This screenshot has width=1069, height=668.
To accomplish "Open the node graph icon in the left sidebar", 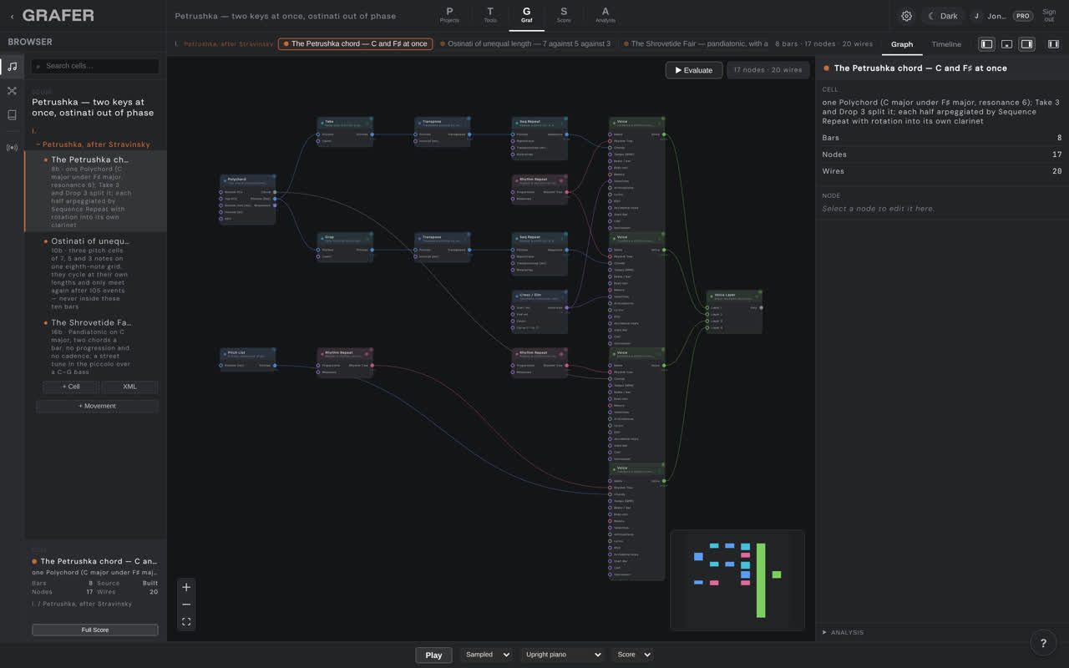I will tap(12, 91).
